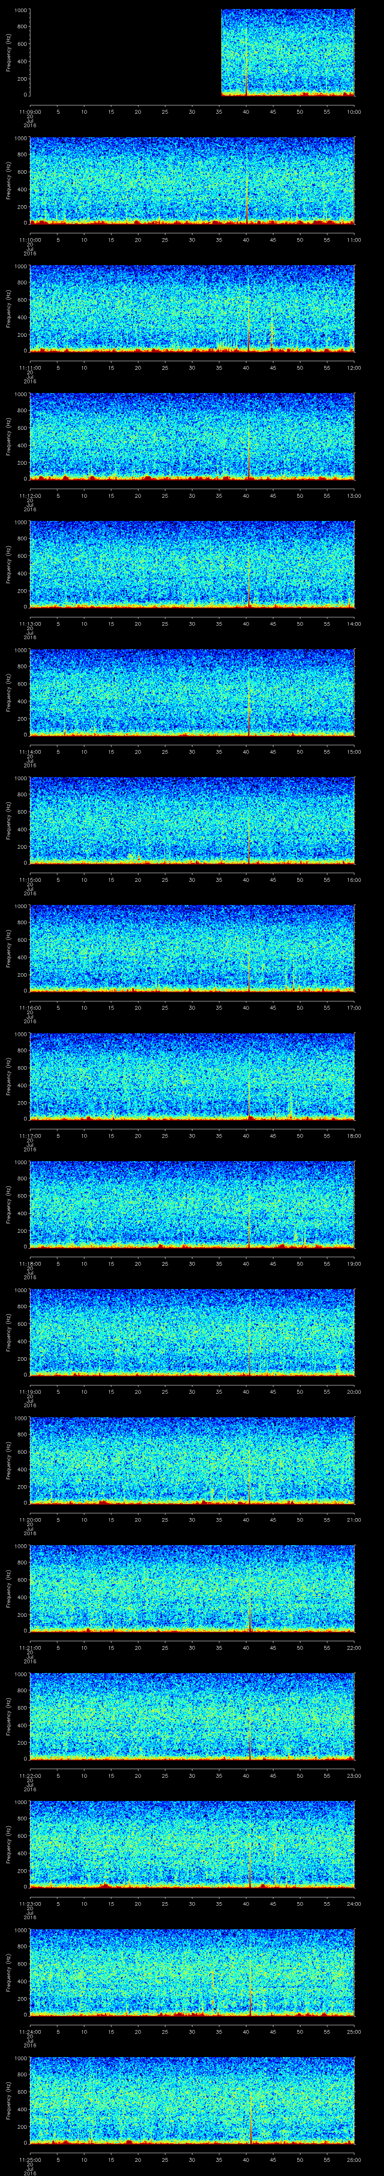Viewport: 384px width, 2176px height.
Task: Select the "11:22:00" start time label
Action: click(30, 1775)
